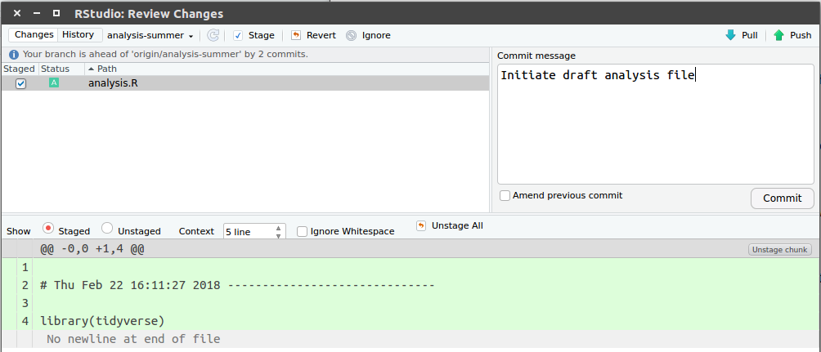Click the Unstage All icon

(x=421, y=225)
